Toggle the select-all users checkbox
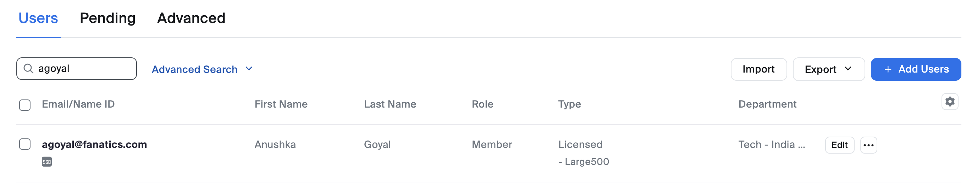Screen dimensions: 977x189 (25, 105)
